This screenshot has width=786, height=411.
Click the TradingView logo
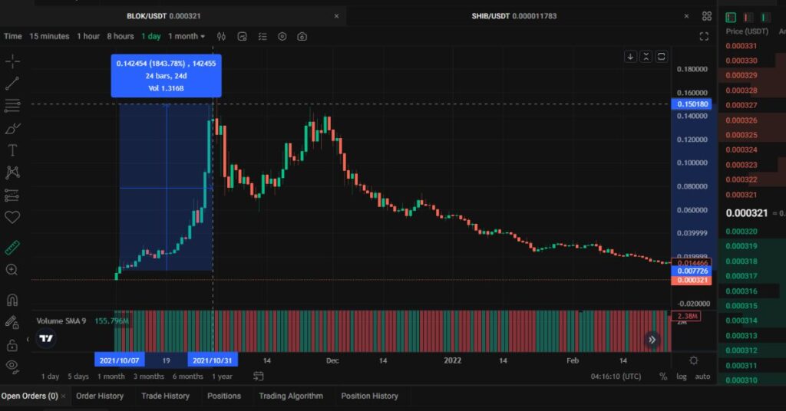(x=46, y=338)
